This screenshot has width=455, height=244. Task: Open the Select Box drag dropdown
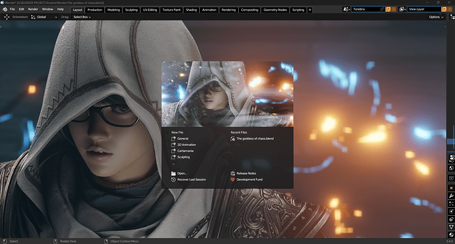pos(82,17)
